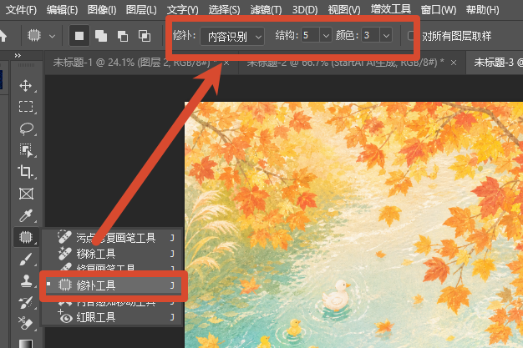The width and height of the screenshot is (523, 348).
Task: Open the 滤镜(T) menu
Action: 266,10
